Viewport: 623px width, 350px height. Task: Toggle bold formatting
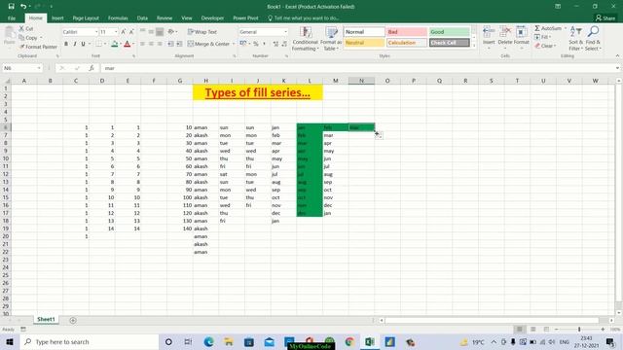pyautogui.click(x=66, y=44)
